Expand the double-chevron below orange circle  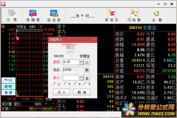pyautogui.click(x=3, y=31)
